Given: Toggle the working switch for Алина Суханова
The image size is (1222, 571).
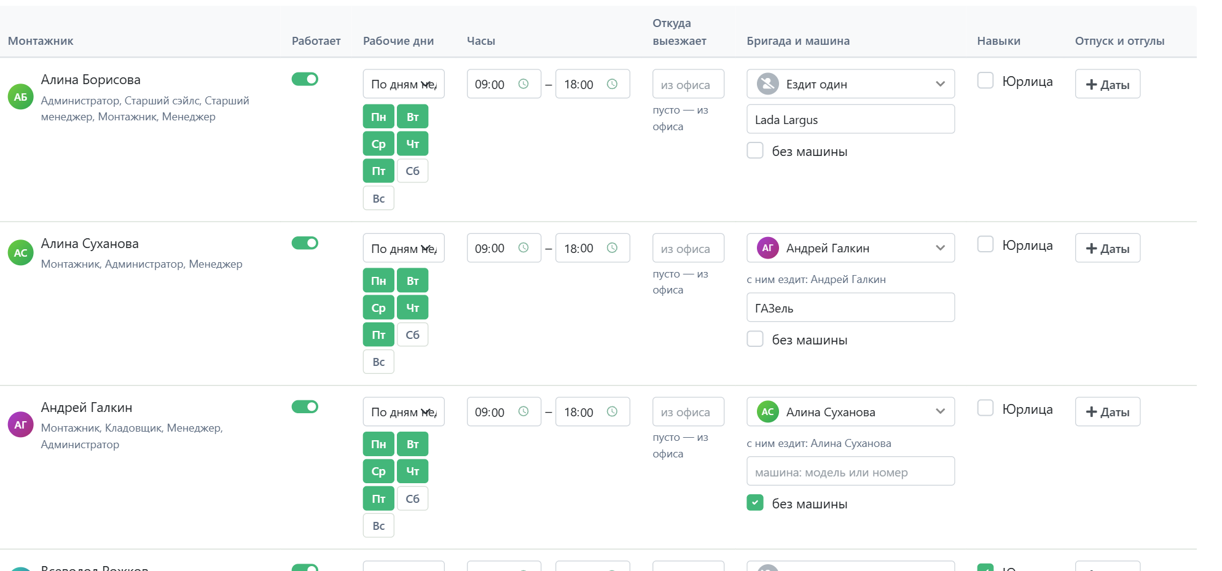Looking at the screenshot, I should click(305, 243).
